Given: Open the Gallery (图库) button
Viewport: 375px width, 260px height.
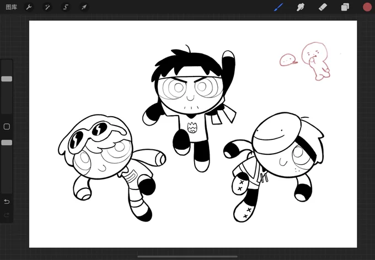Looking at the screenshot, I should tap(12, 7).
